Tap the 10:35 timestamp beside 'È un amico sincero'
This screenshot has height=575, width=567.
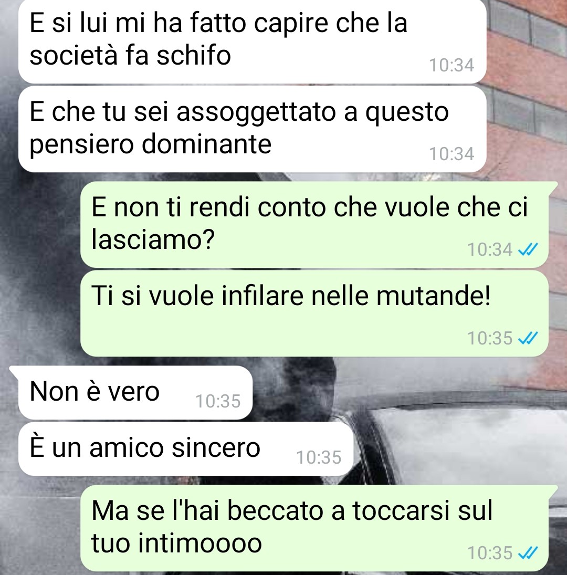coord(319,458)
